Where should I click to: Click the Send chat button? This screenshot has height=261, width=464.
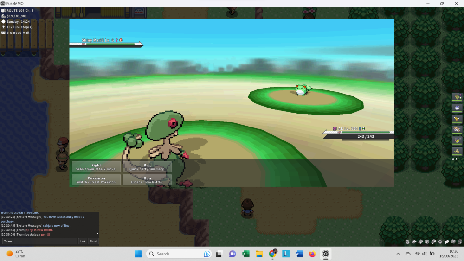pos(94,241)
